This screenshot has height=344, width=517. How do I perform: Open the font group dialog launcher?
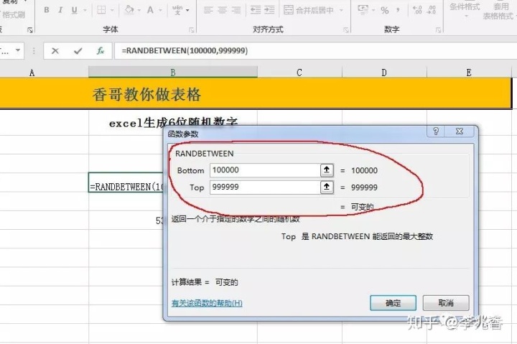[191, 30]
